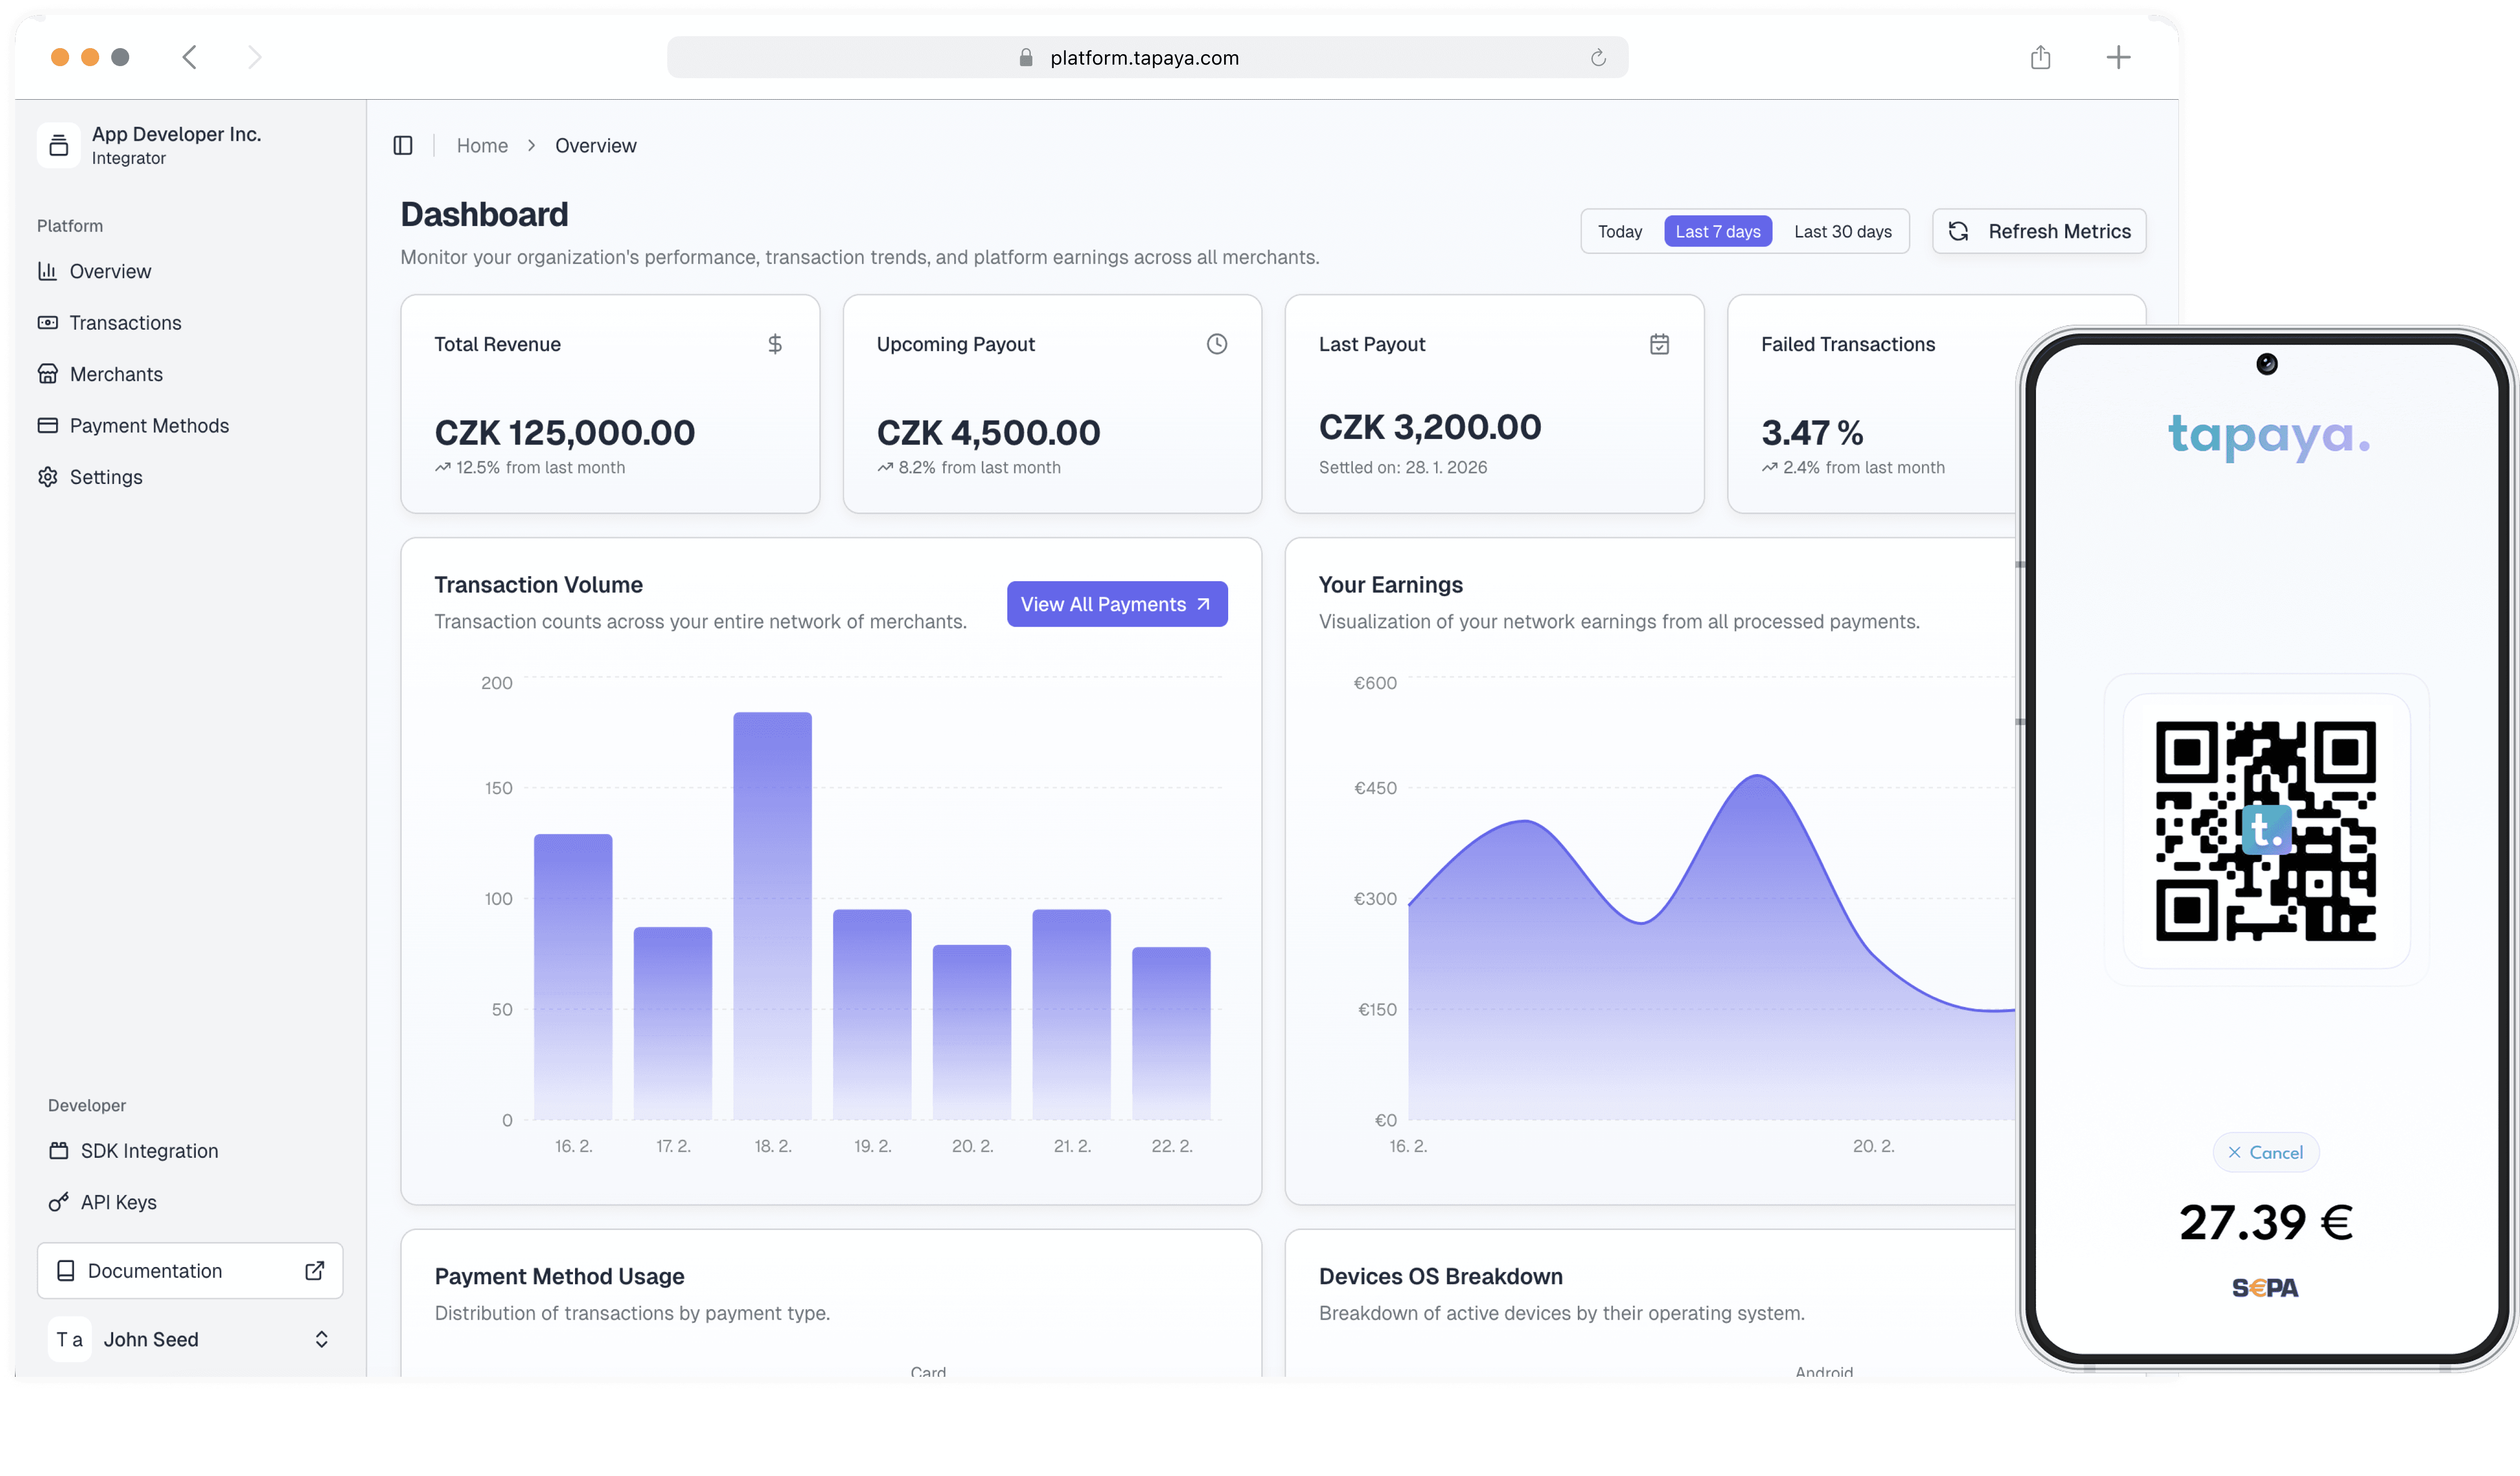Click the SDK Integration icon

59,1150
